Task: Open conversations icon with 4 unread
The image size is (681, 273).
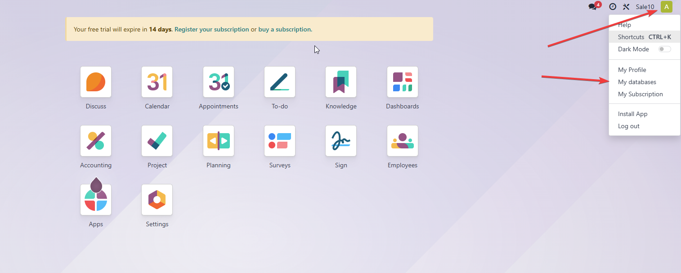Action: pos(594,6)
